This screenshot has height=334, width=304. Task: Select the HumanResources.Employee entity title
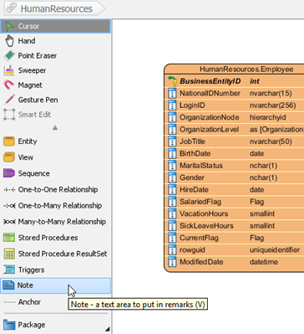[x=246, y=69]
